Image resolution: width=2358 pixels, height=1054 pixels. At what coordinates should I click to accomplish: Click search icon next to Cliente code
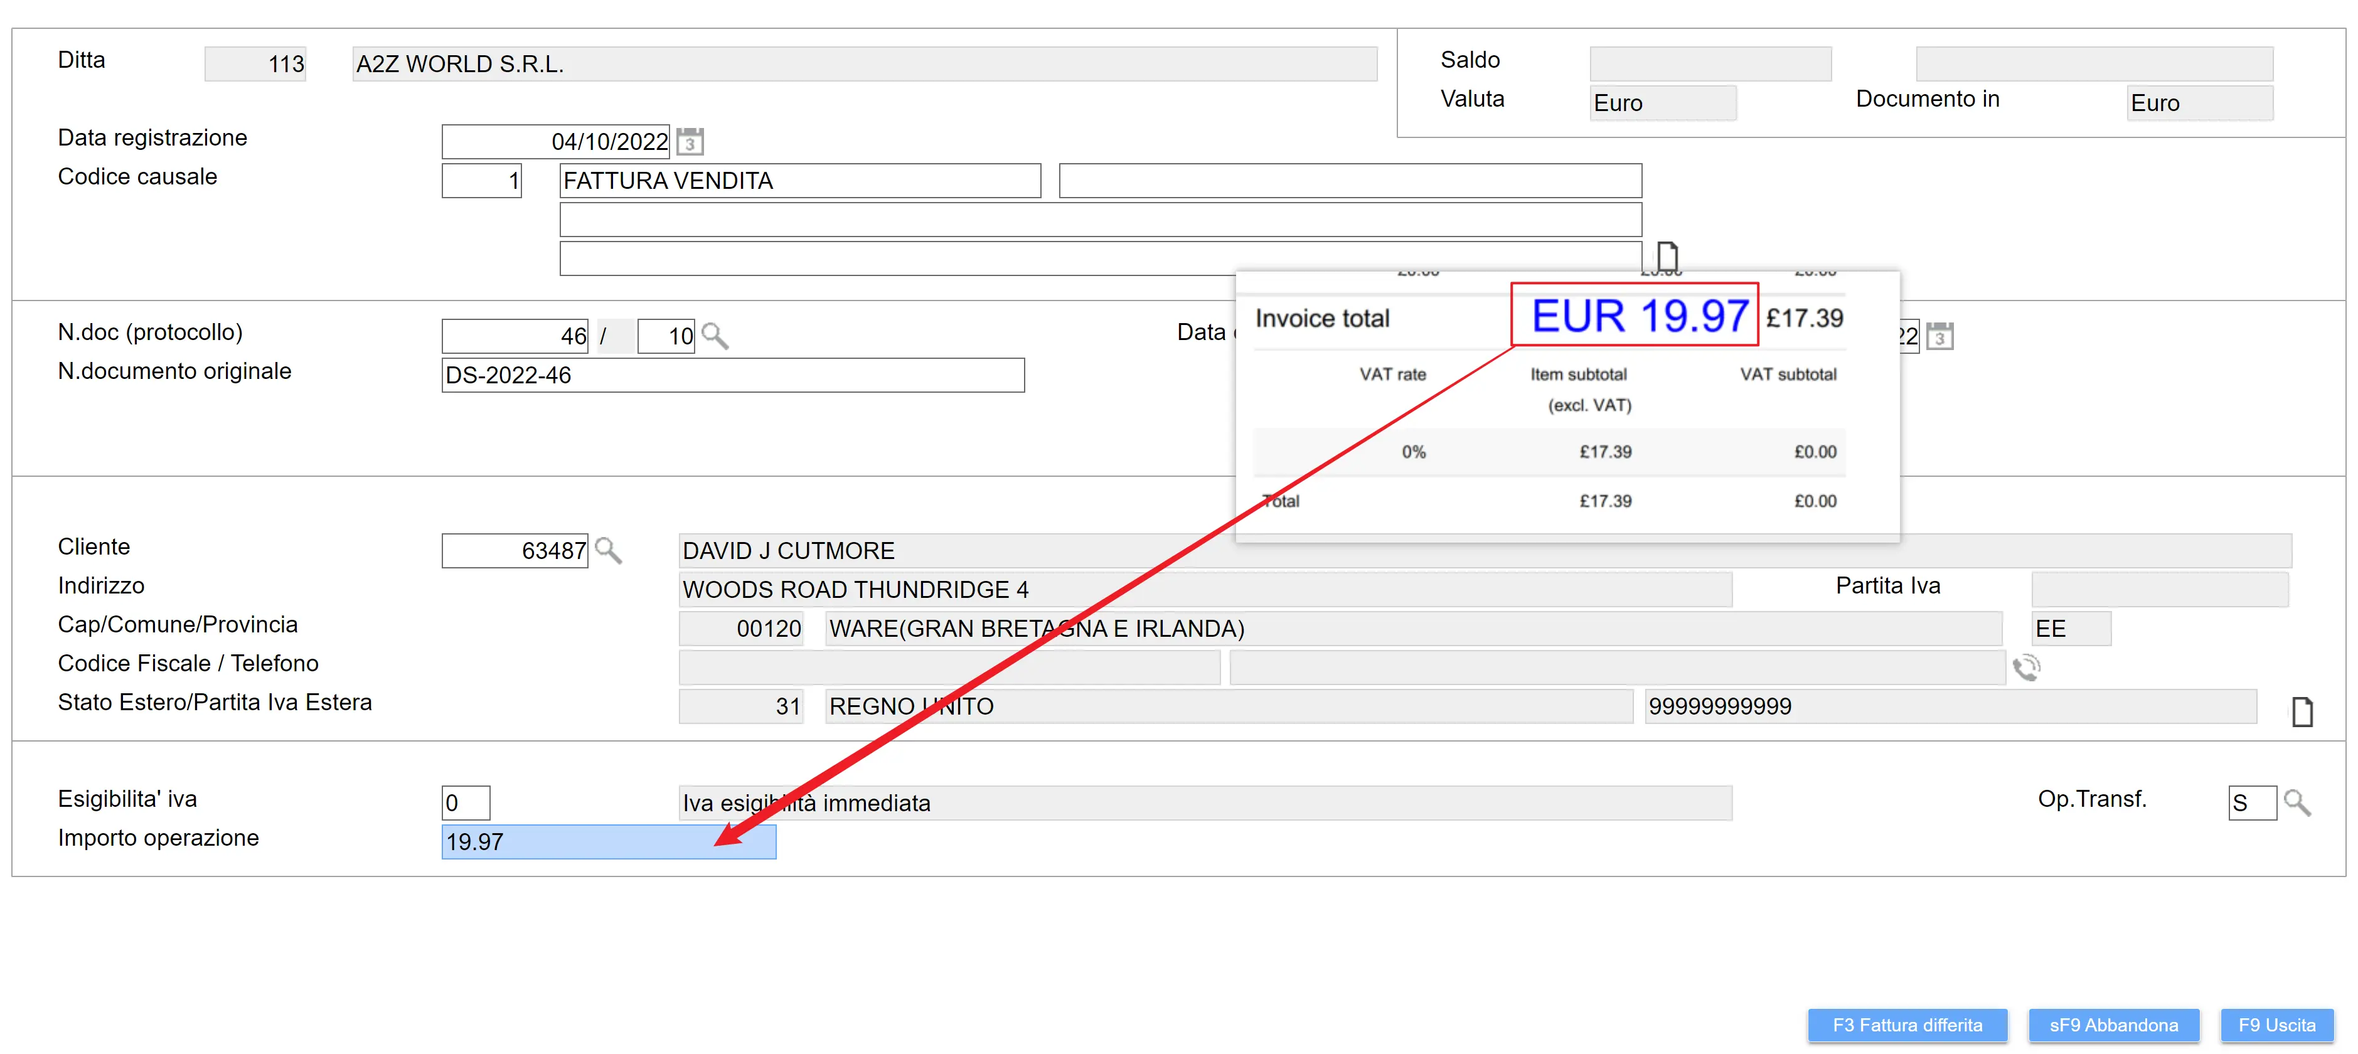(x=608, y=550)
